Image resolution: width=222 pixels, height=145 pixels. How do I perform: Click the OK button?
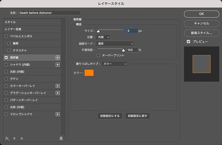pos(201,14)
